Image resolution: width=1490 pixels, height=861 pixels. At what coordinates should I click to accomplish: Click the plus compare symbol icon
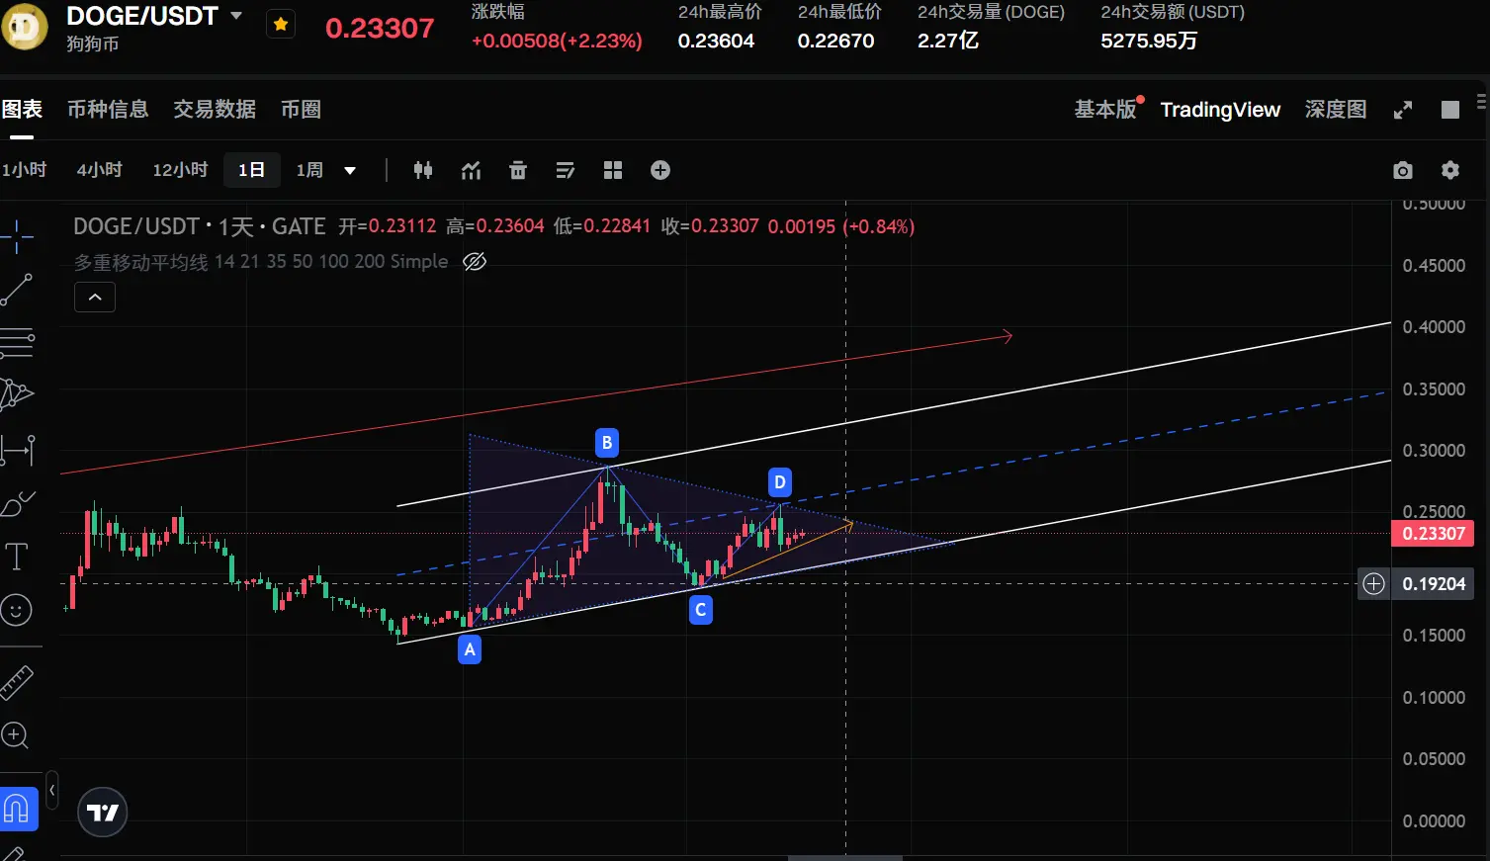[x=660, y=170]
